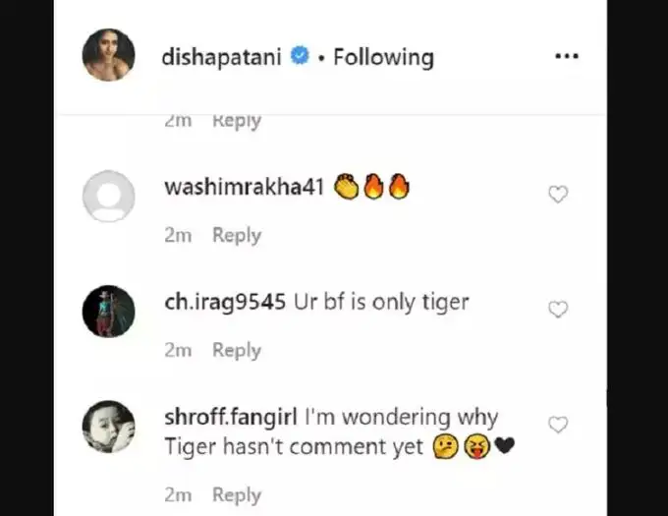
Task: Visit shroff.fangirl's profile via username
Action: [x=231, y=417]
